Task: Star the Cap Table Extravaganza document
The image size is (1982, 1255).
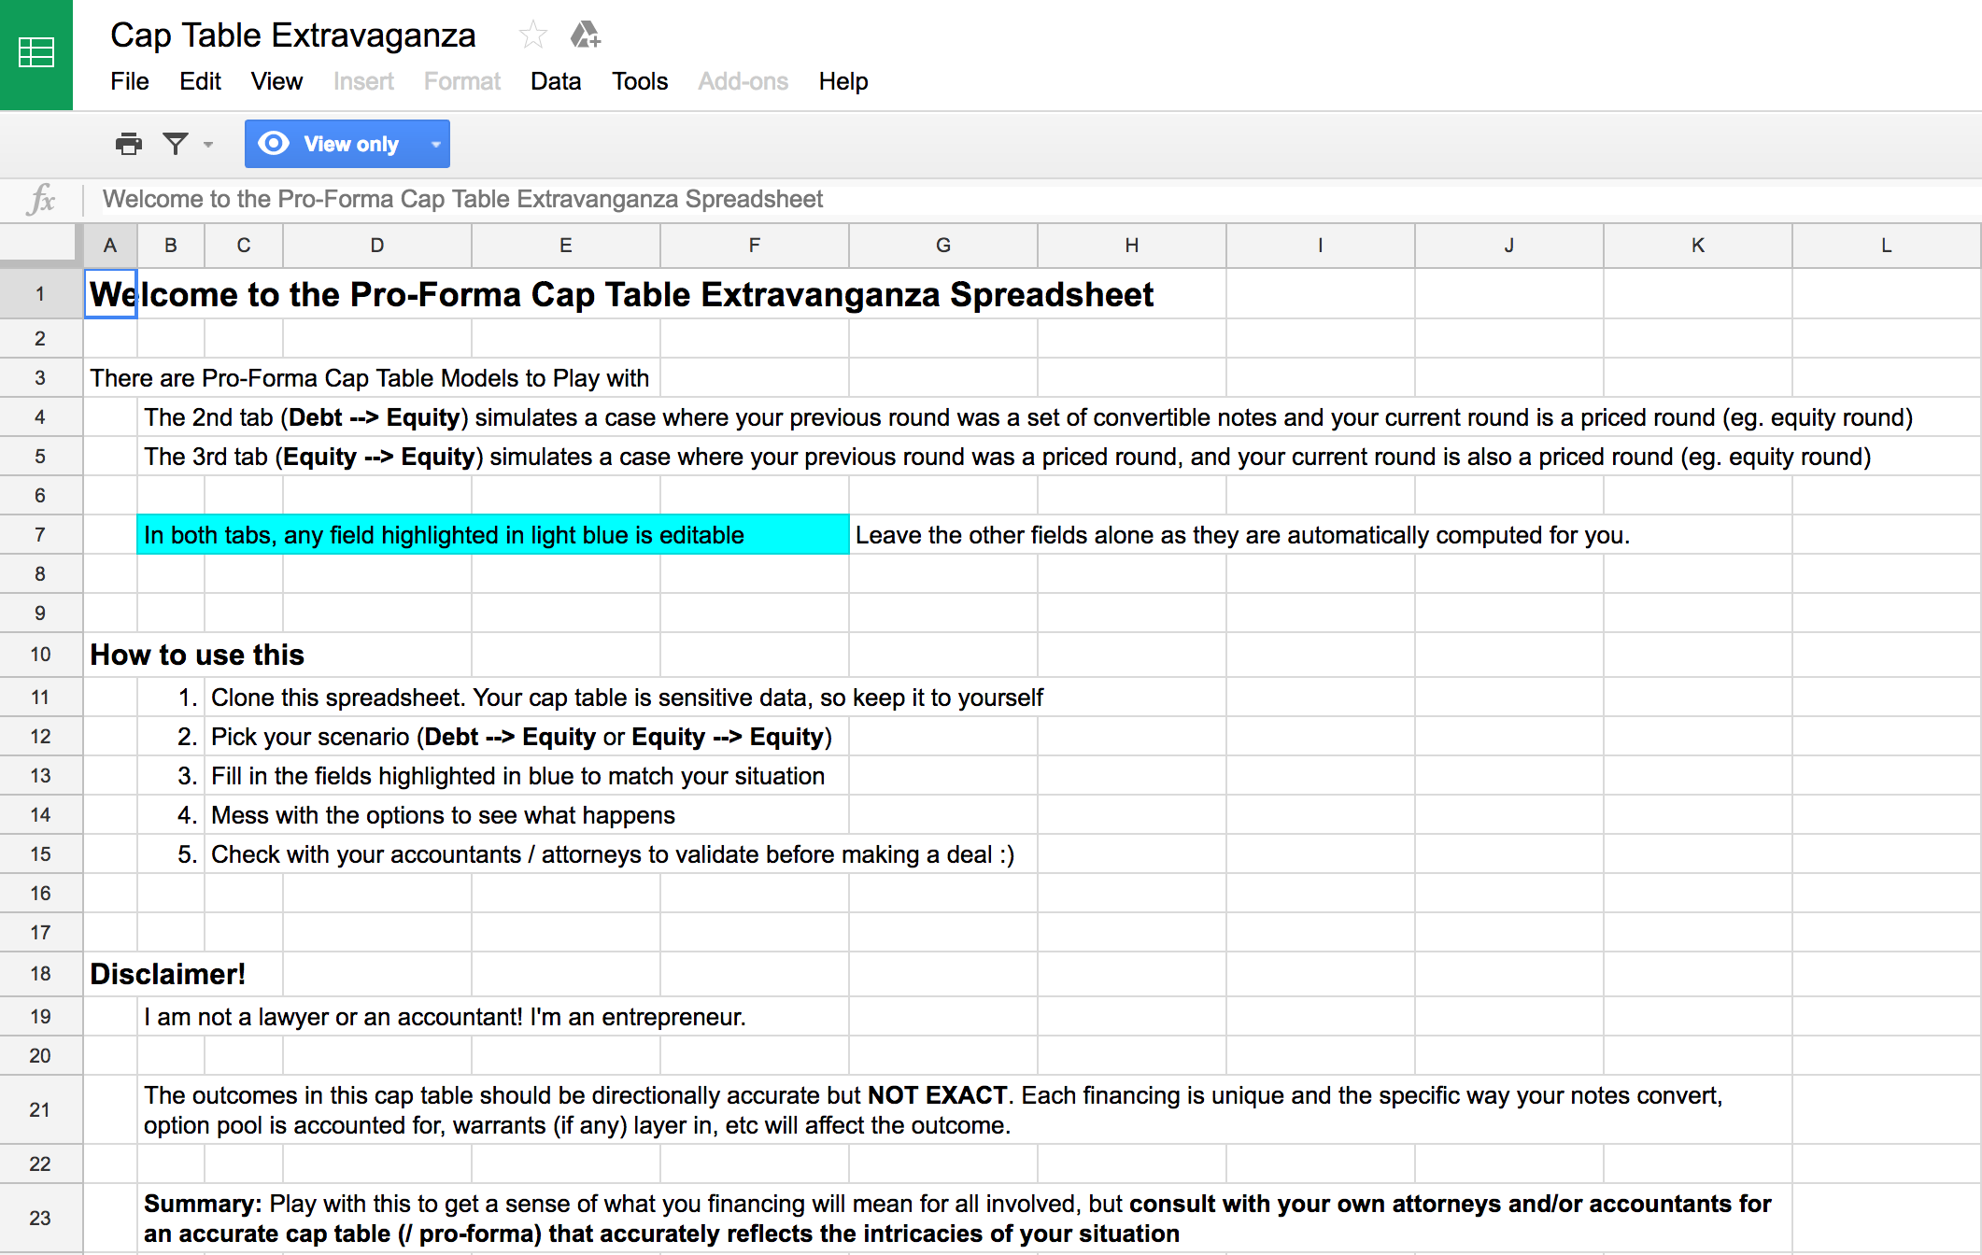Action: click(x=532, y=35)
